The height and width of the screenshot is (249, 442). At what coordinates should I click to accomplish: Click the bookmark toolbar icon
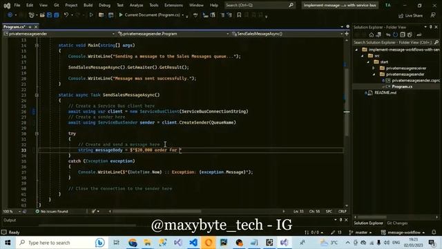(x=239, y=15)
